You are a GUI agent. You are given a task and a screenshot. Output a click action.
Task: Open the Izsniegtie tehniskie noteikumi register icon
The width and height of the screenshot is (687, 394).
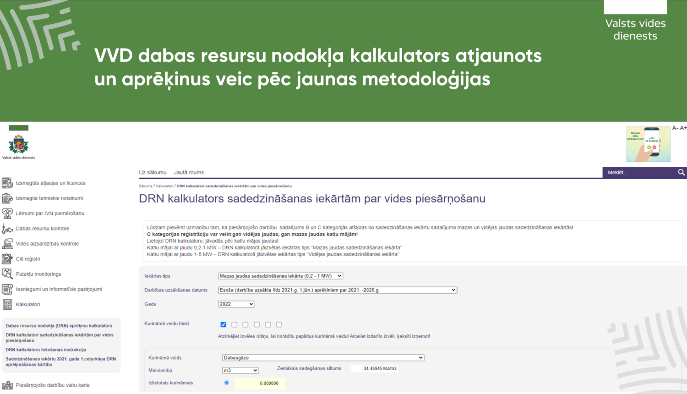[7, 197]
